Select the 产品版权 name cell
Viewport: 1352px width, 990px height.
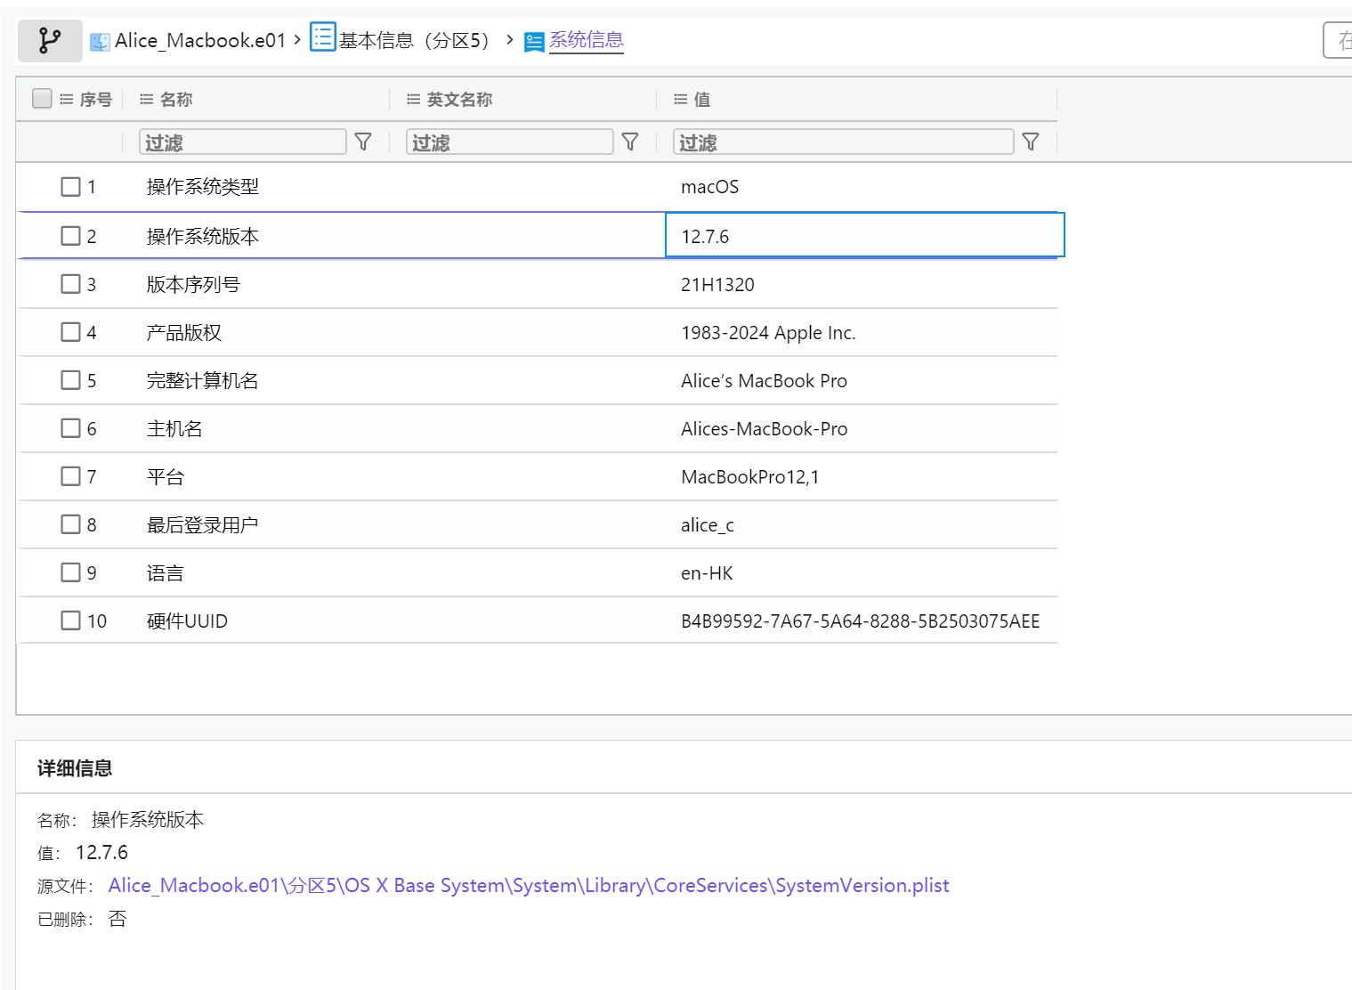(184, 332)
